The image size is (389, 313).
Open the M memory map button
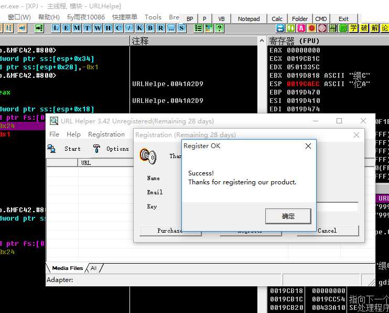[77, 28]
